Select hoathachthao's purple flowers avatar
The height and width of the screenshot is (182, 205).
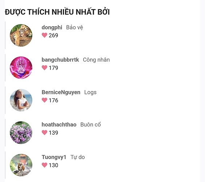21,132
